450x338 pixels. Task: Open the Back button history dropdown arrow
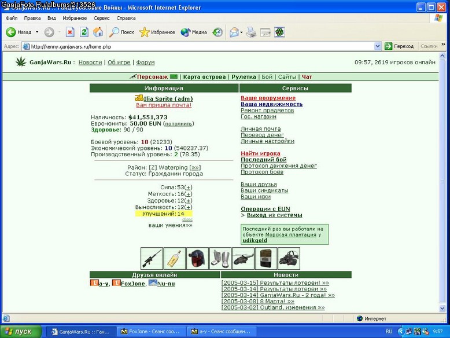37,32
